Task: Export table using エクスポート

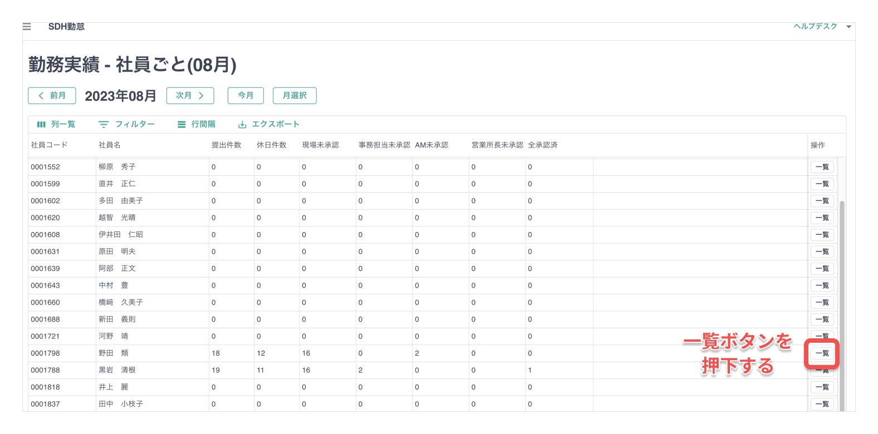Action: tap(268, 125)
